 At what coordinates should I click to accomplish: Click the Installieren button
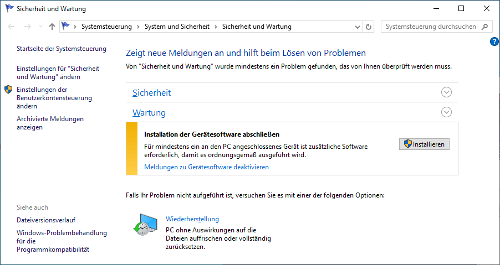[x=424, y=144]
